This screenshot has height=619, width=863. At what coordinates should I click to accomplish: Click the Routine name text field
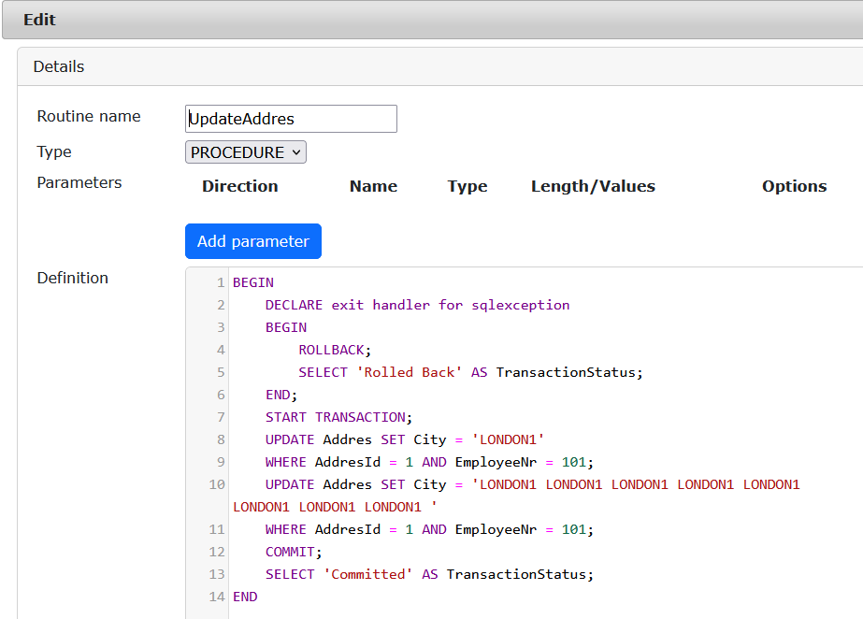[291, 119]
